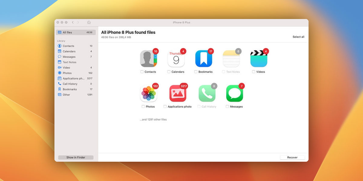The width and height of the screenshot is (363, 181).
Task: Click Photos sidebar icon
Action: click(x=60, y=73)
